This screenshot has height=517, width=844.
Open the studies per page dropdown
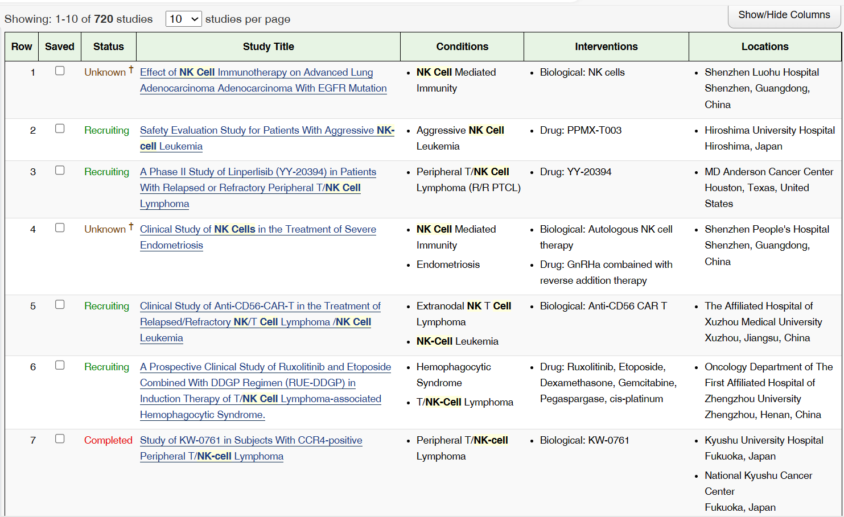pyautogui.click(x=183, y=19)
